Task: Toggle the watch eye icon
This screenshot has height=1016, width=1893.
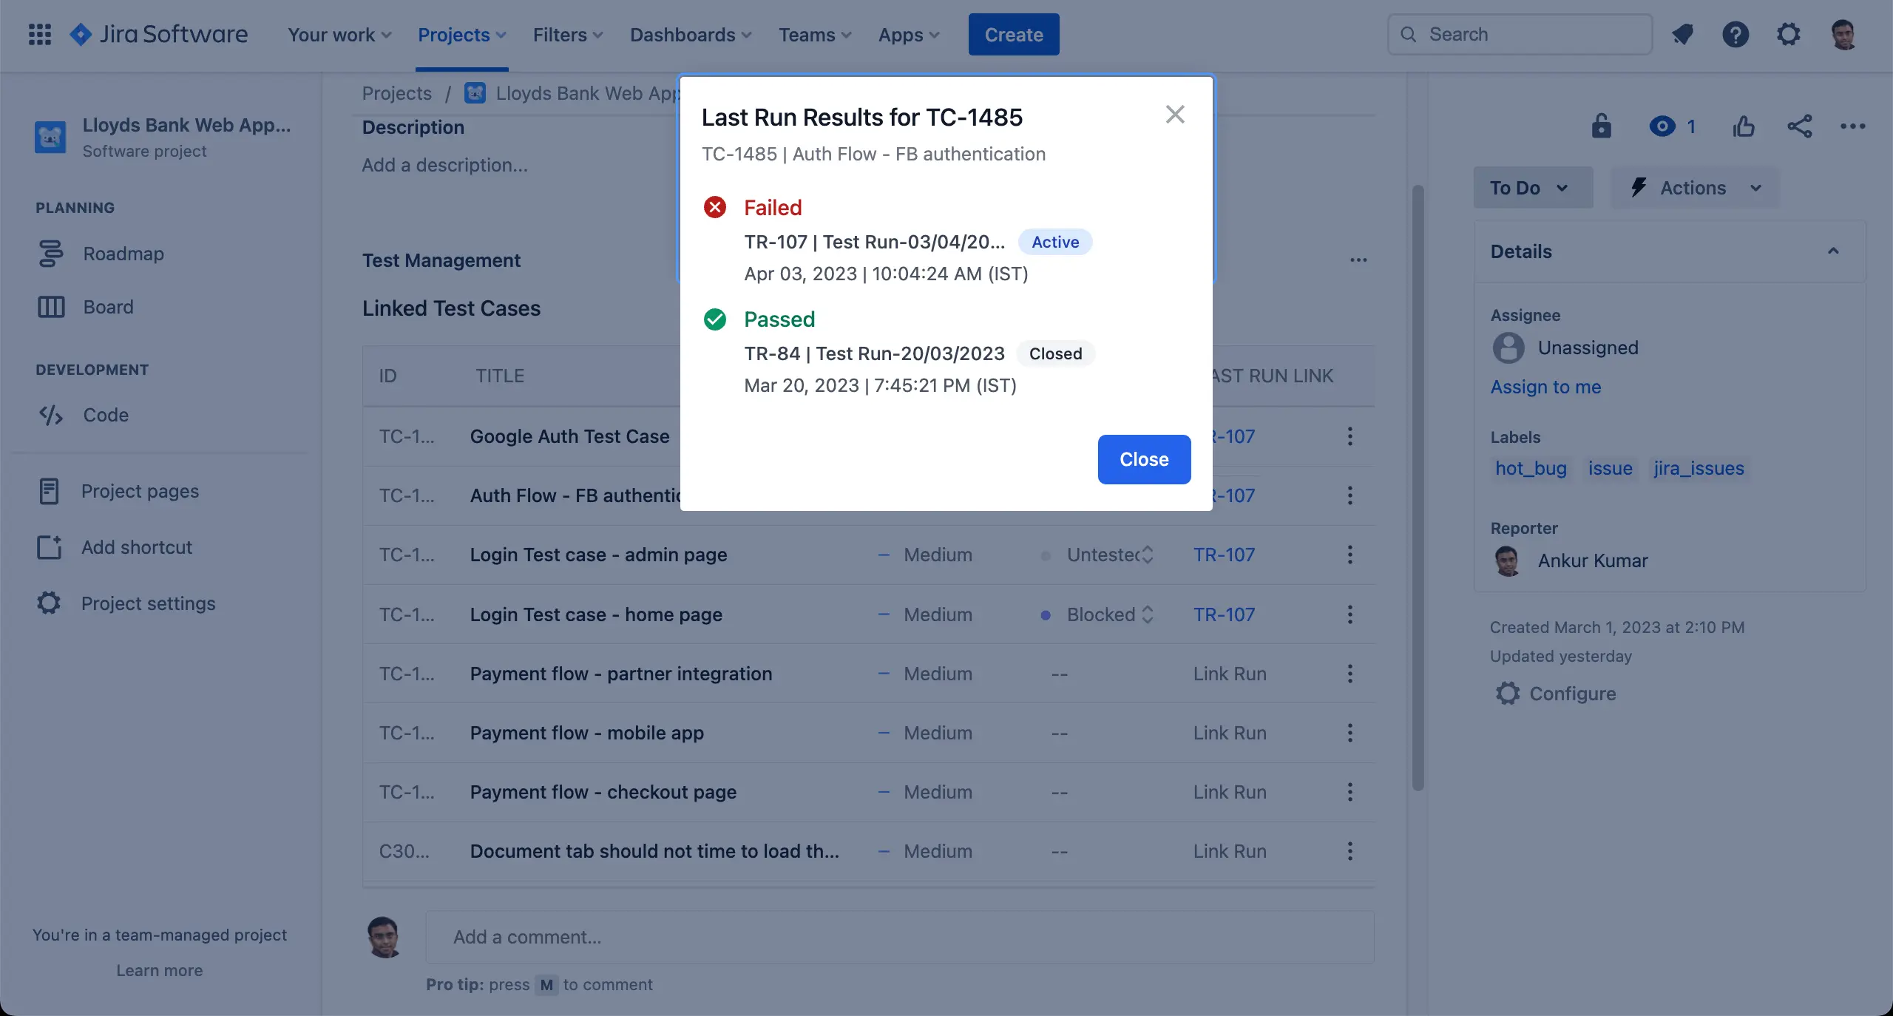Action: 1662,126
